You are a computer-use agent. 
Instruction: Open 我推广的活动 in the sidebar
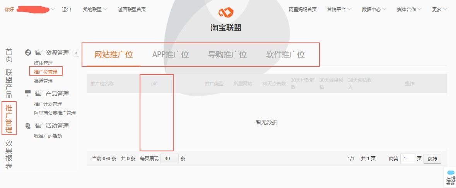point(48,136)
